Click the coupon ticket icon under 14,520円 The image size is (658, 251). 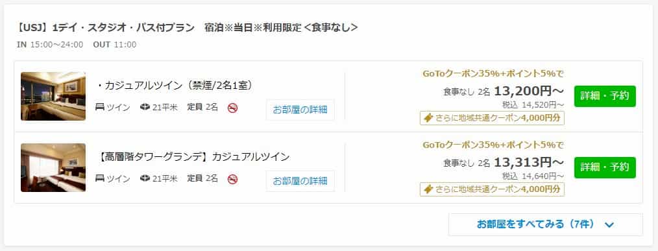coord(428,118)
